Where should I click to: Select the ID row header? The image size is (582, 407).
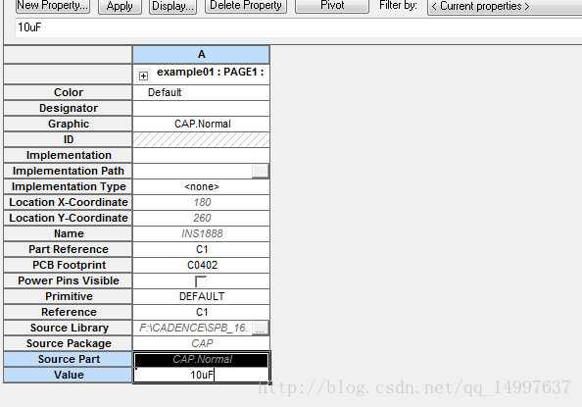pyautogui.click(x=68, y=139)
